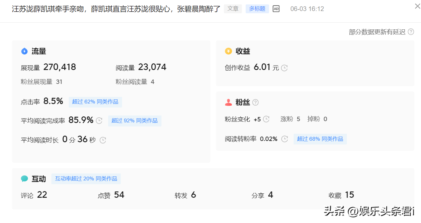Click the 超过 62% 同类作品 badge

(x=95, y=102)
